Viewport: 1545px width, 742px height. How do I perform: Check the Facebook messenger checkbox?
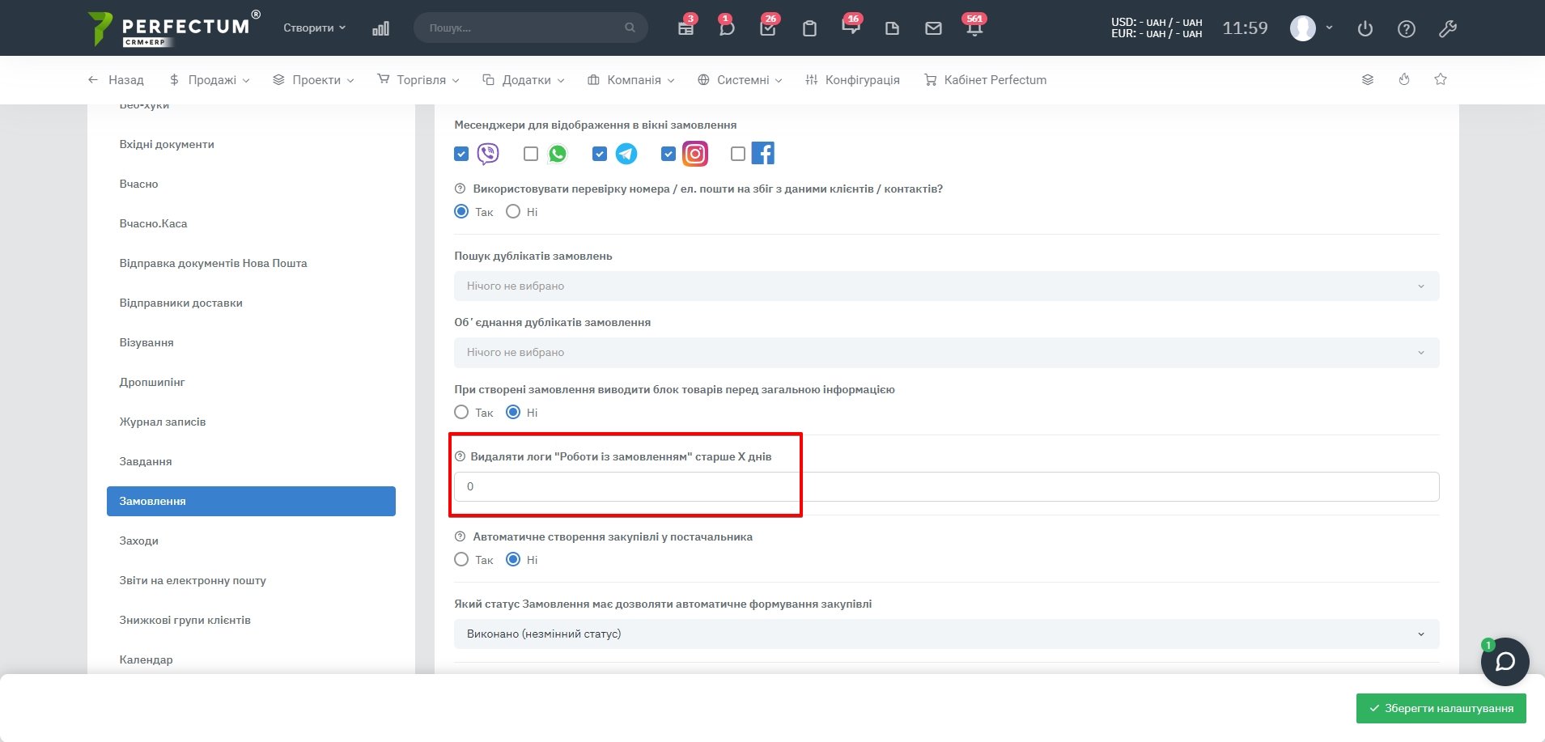click(x=737, y=154)
